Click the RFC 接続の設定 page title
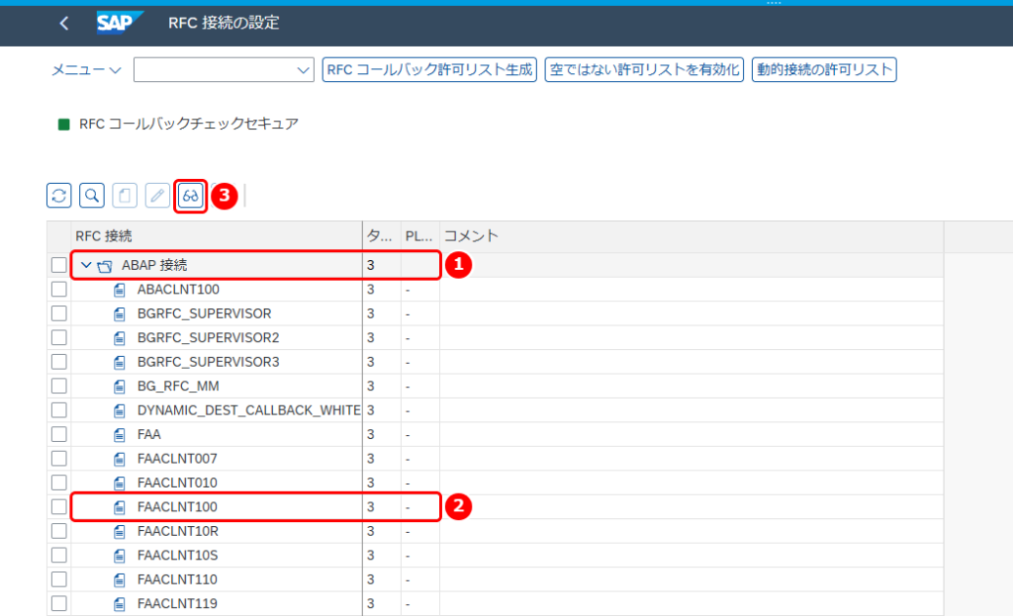 [224, 23]
